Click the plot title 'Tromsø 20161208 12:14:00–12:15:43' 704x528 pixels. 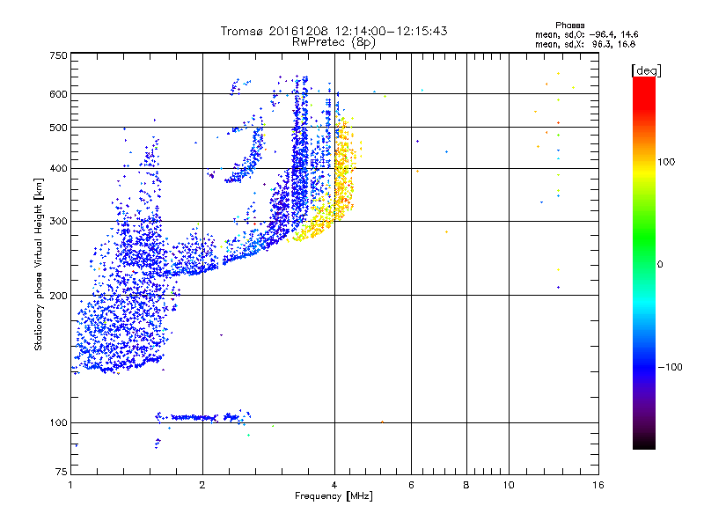[x=334, y=31]
